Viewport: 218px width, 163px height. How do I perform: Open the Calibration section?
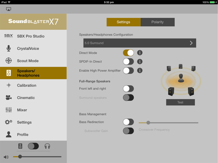(33, 85)
